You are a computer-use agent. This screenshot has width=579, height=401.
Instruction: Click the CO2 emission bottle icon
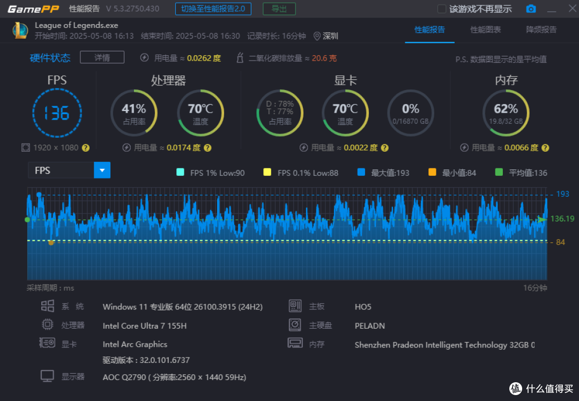coord(240,57)
